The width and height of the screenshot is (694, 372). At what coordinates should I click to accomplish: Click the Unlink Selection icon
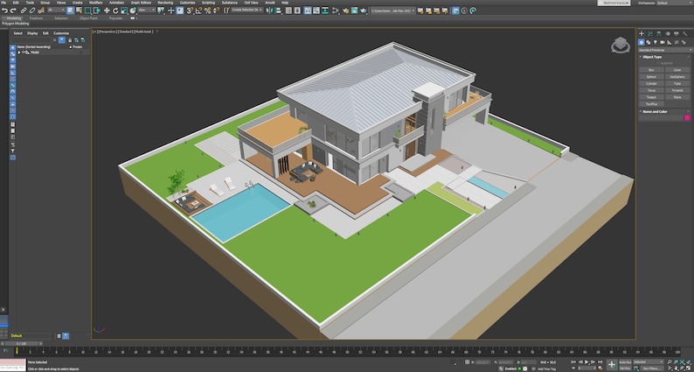click(x=32, y=11)
